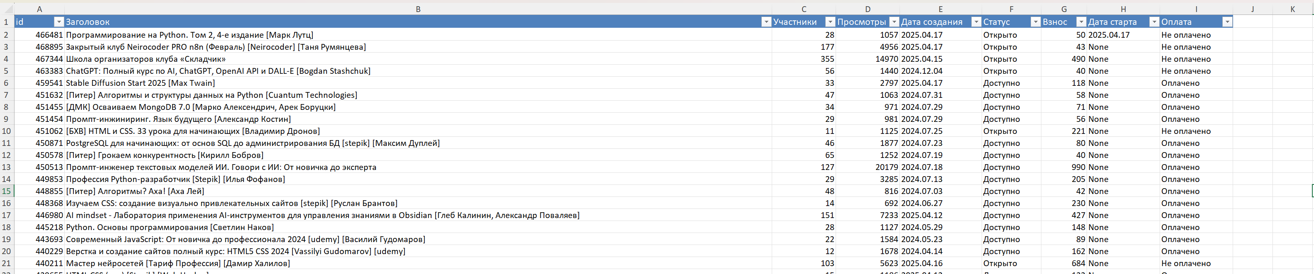
Task: Select column B header
Action: pos(418,9)
